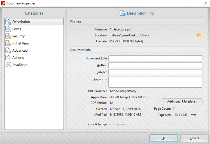Click the file size 957.29 KB value
210x144 pixels.
126,41
